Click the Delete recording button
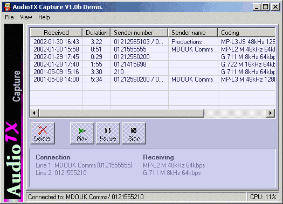Screen dimensions: 283x204 coord(43,133)
